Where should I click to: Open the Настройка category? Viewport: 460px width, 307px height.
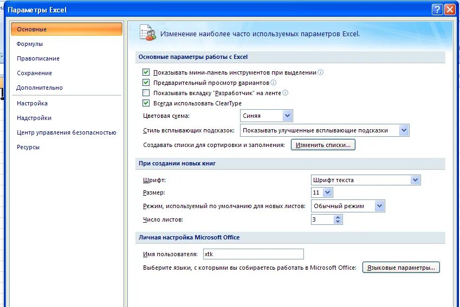coord(67,103)
